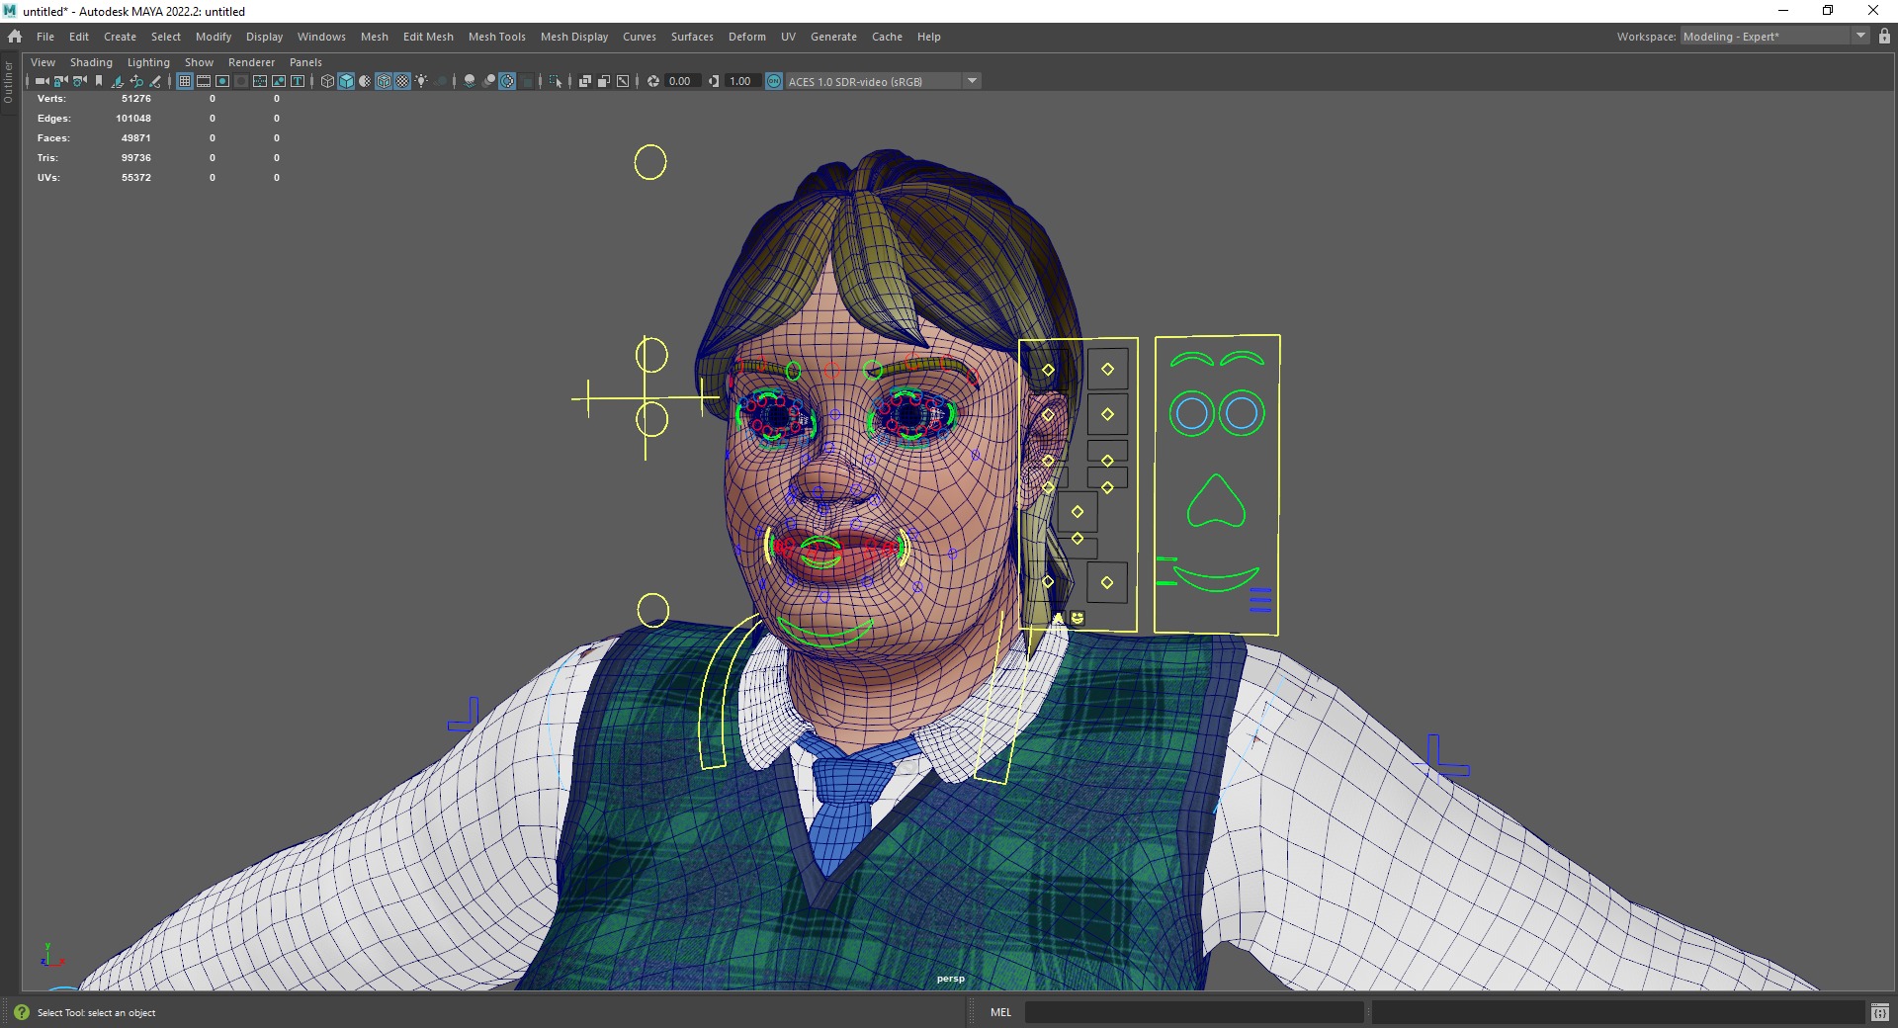Click the Home icon in menu bar
The width and height of the screenshot is (1898, 1028).
(x=15, y=37)
